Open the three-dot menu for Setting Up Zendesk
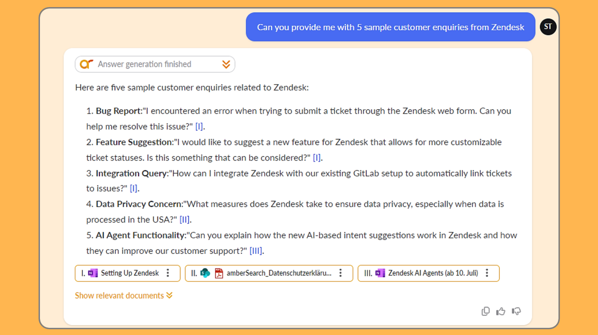Image resolution: width=598 pixels, height=335 pixels. [x=168, y=273]
